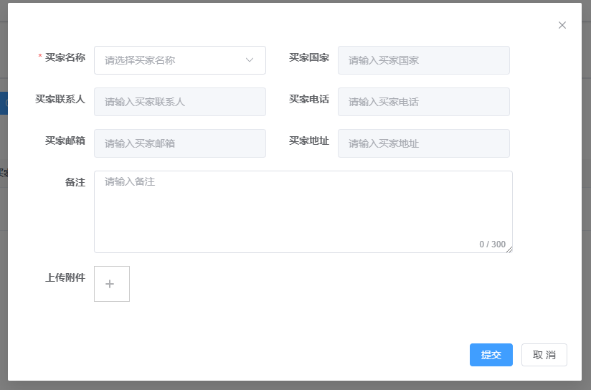The width and height of the screenshot is (591, 390).
Task: Click inside the 备注 text area
Action: pos(303,211)
